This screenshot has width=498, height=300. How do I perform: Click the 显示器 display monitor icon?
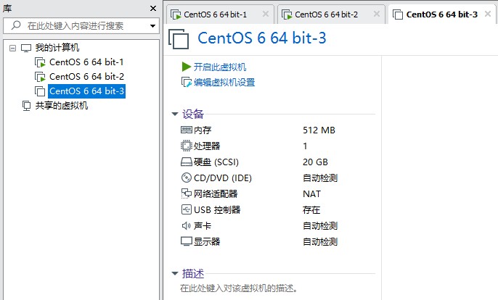pyautogui.click(x=187, y=241)
